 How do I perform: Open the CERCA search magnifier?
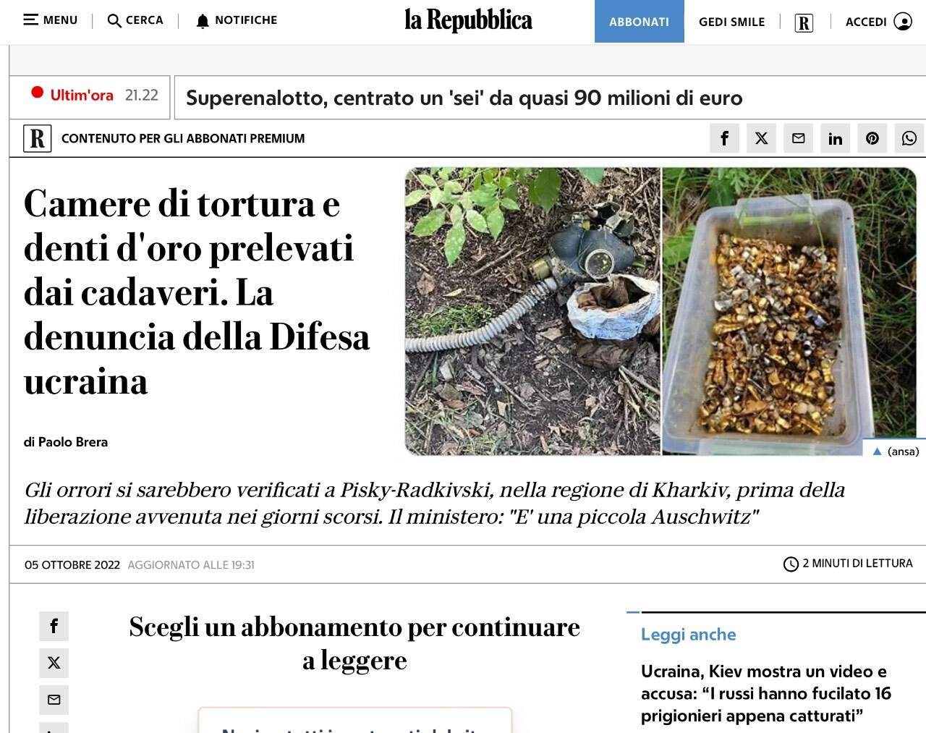click(x=114, y=20)
